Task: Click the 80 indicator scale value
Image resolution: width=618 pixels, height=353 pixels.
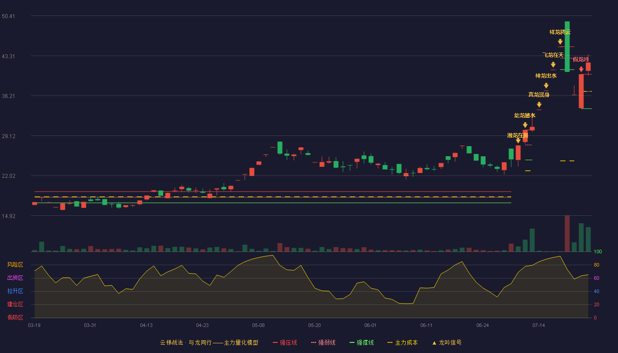Action: 596,265
